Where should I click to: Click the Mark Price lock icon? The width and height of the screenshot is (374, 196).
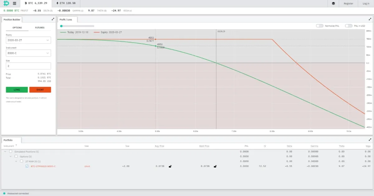pyautogui.click(x=215, y=166)
